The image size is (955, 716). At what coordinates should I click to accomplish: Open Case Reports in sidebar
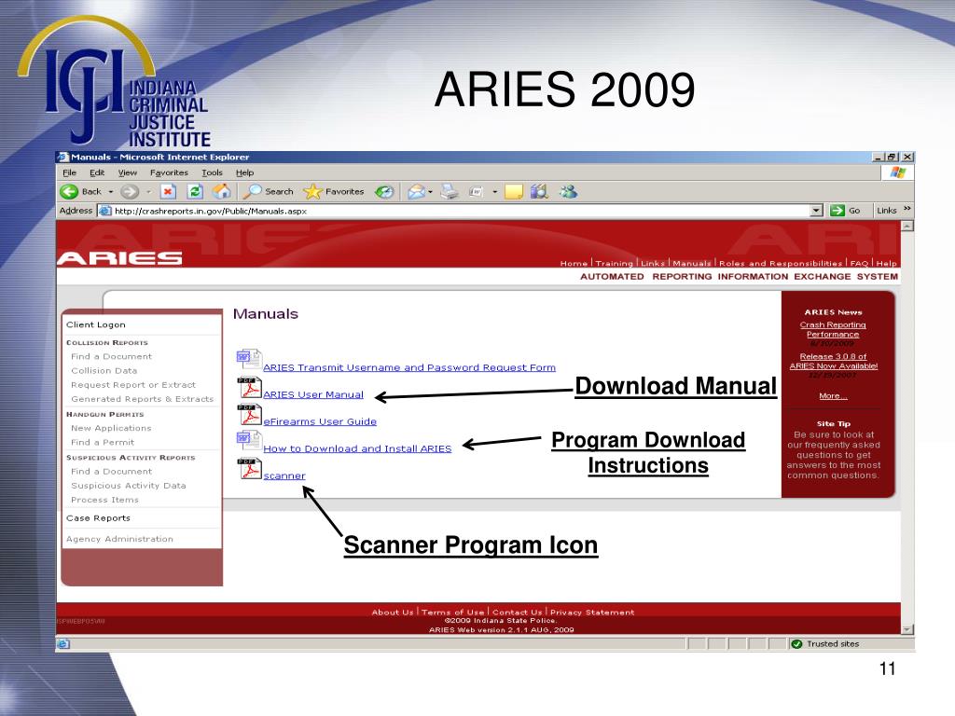98,518
